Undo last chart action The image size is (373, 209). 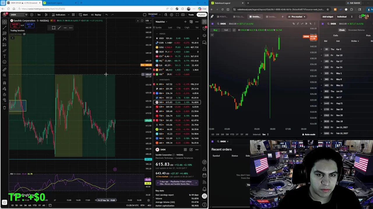tap(107, 15)
